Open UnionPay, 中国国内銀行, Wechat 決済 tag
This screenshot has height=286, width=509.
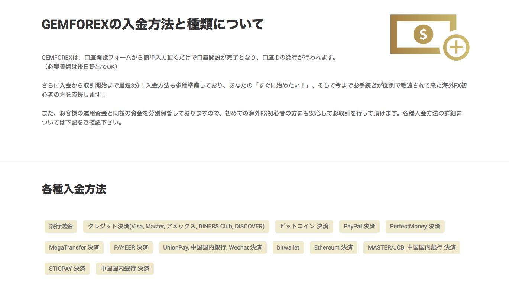click(213, 247)
